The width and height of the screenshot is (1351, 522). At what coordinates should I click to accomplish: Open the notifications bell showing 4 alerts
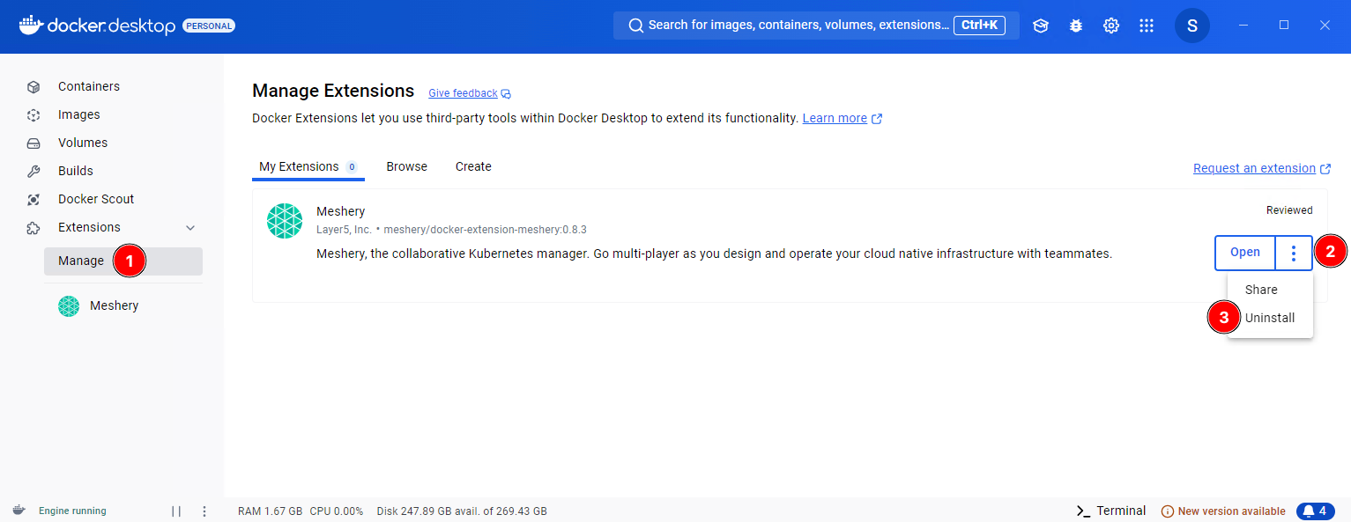point(1314,511)
